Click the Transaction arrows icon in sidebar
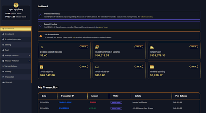The height and width of the screenshot is (113, 206). click(x=3, y=77)
